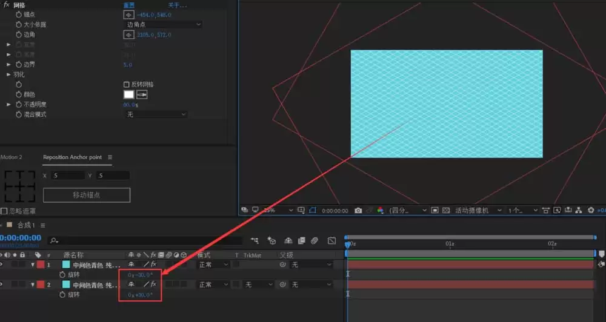The height and width of the screenshot is (322, 606).
Task: Click the 锚点 point picker crosshair button
Action: 128,15
